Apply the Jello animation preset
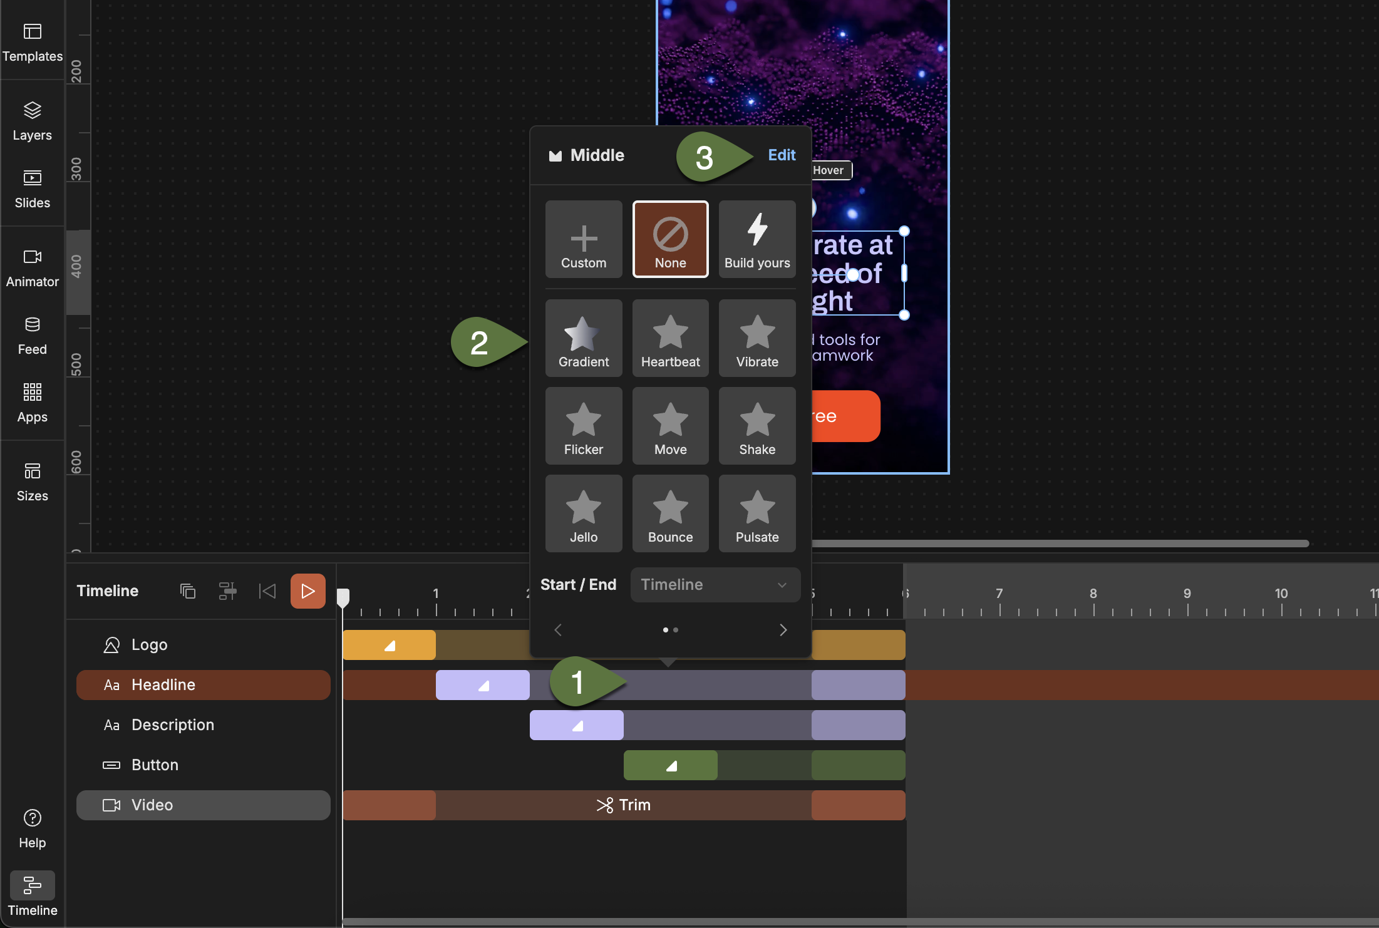 point(584,513)
